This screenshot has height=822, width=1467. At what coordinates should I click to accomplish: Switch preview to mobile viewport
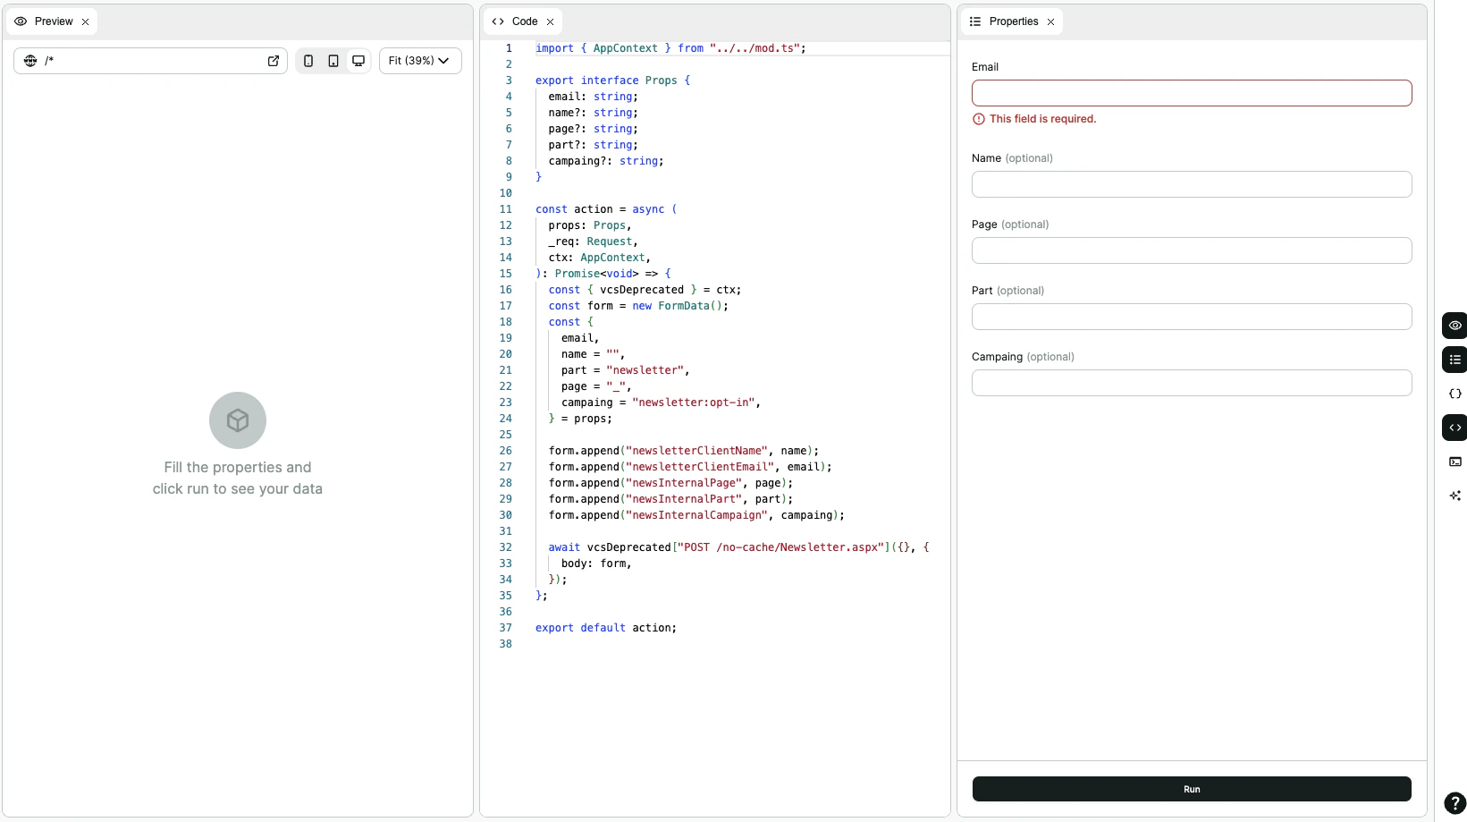tap(308, 61)
